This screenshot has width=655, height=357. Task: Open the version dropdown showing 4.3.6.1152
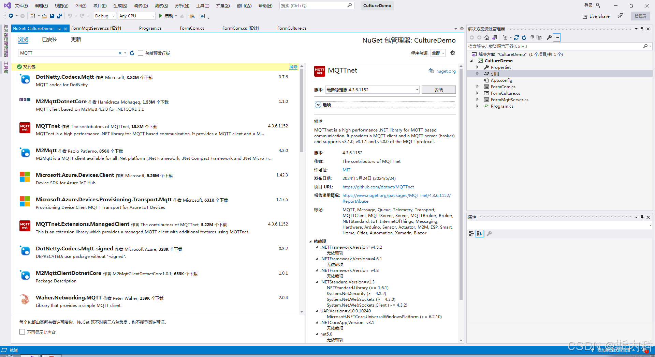click(x=372, y=90)
